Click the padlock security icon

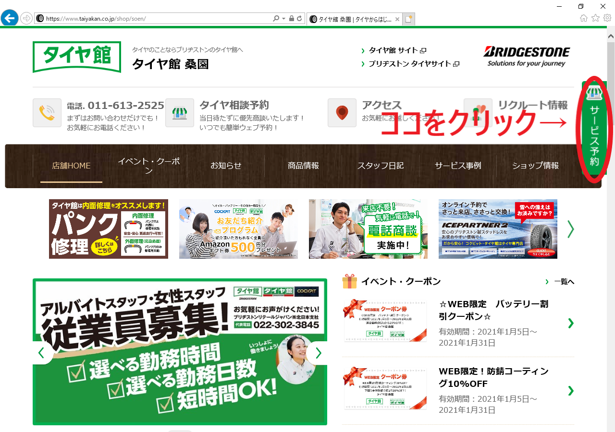pyautogui.click(x=291, y=19)
